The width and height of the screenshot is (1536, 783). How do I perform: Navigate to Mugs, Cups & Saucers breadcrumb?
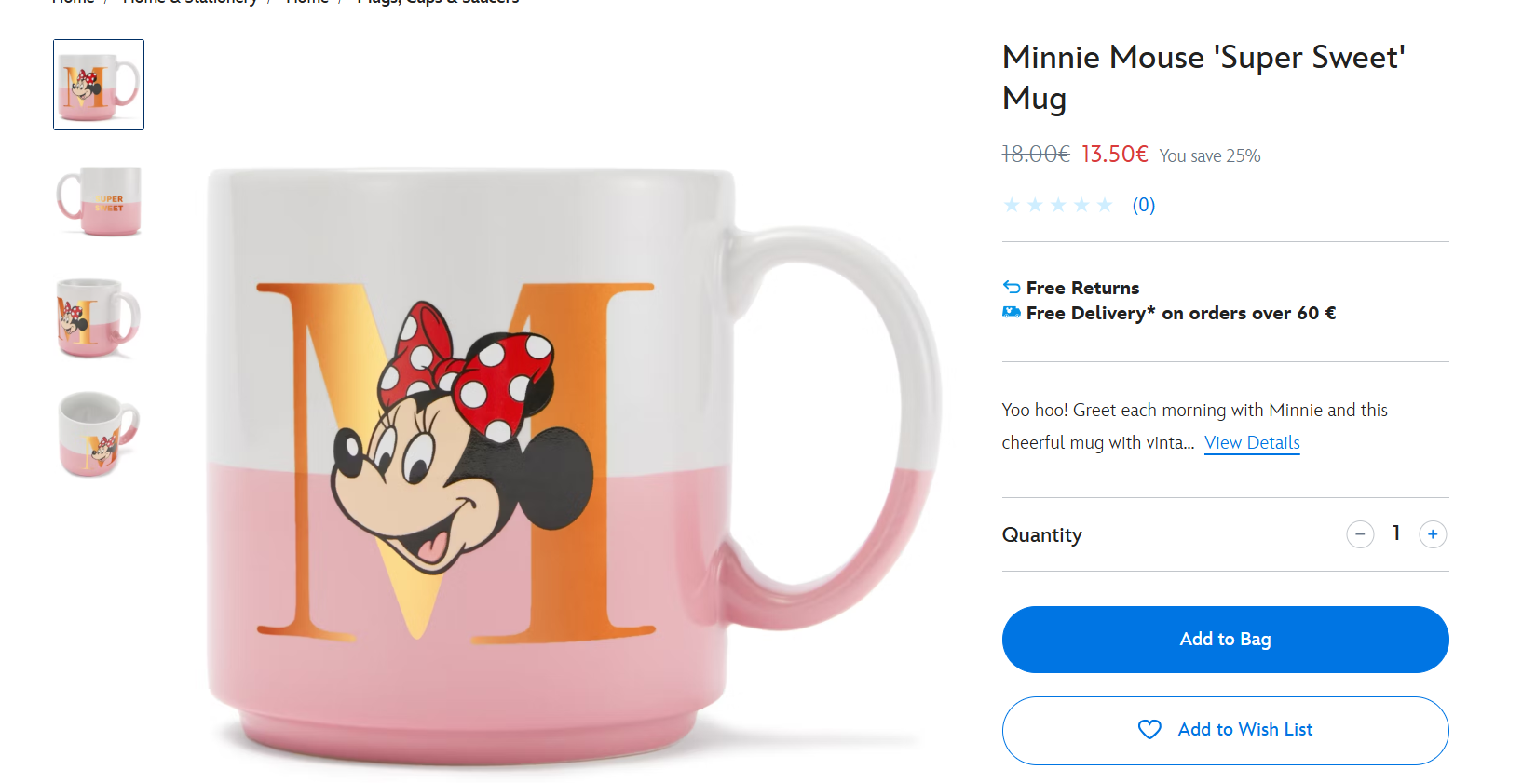pyautogui.click(x=438, y=4)
